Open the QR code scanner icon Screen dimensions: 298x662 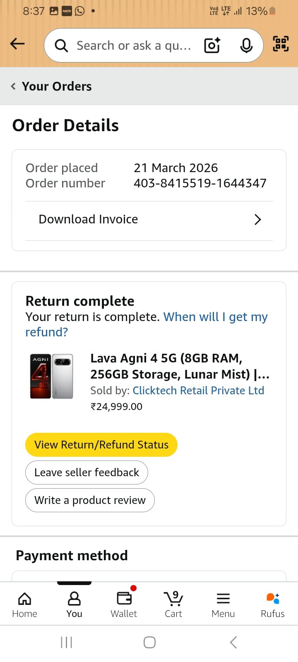[x=281, y=44]
